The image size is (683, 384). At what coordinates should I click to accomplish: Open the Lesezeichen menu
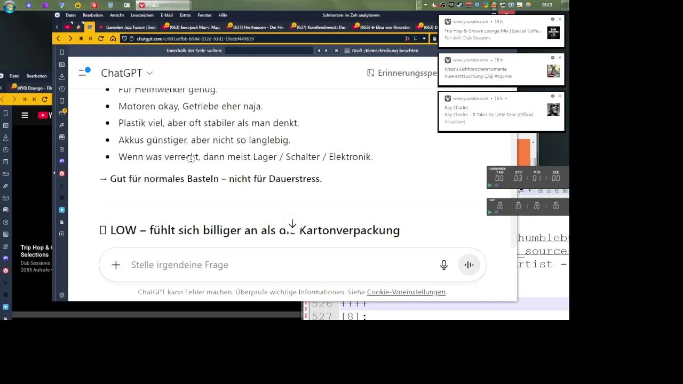[142, 15]
